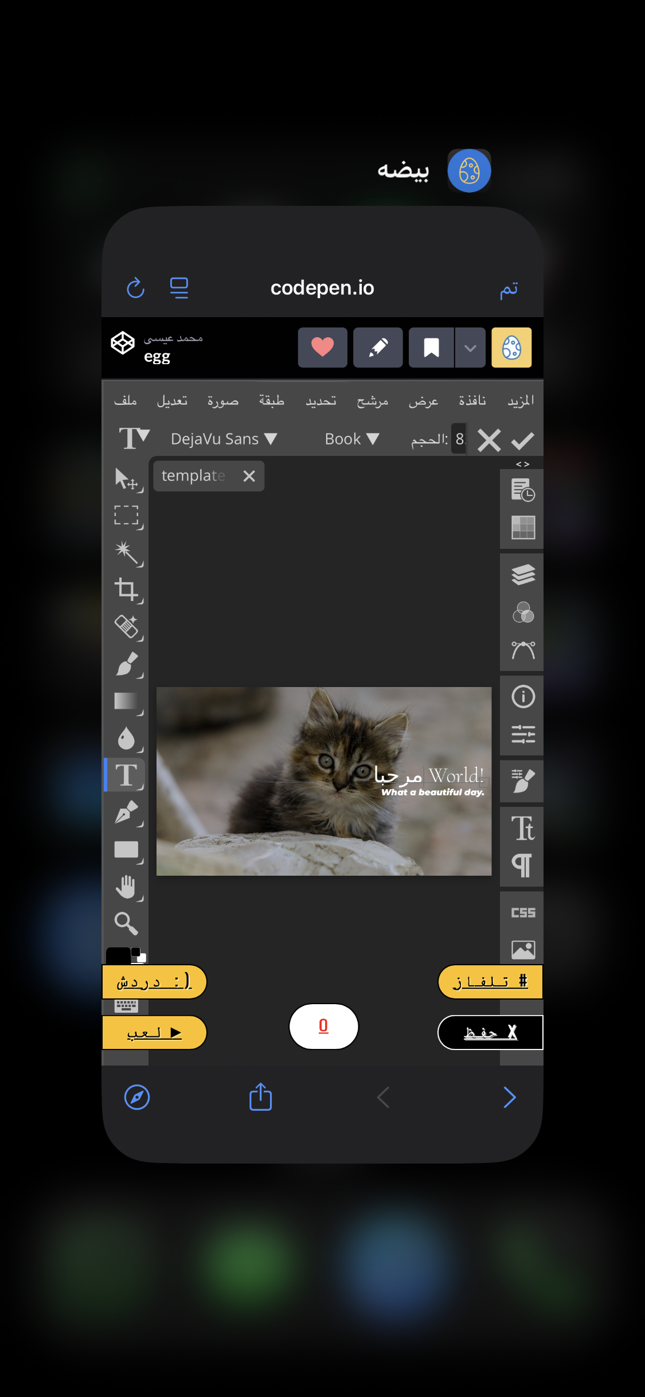
Task: Activate the Zoom magnifier tool
Action: click(126, 923)
